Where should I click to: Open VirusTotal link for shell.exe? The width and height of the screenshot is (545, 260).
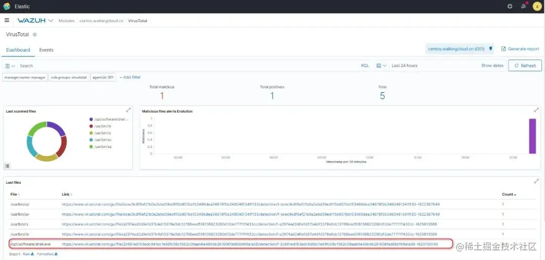click(250, 244)
